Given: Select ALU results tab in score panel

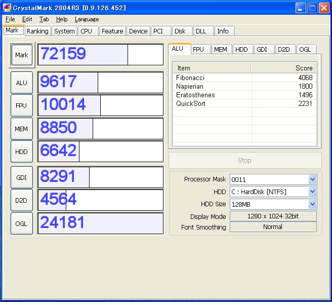Looking at the screenshot, I should tap(180, 49).
